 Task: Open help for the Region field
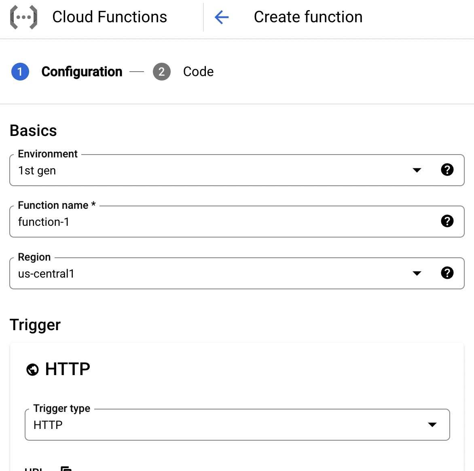(x=447, y=273)
